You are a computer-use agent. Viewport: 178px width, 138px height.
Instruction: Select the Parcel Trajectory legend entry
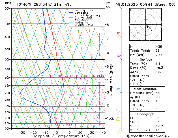click(87, 15)
